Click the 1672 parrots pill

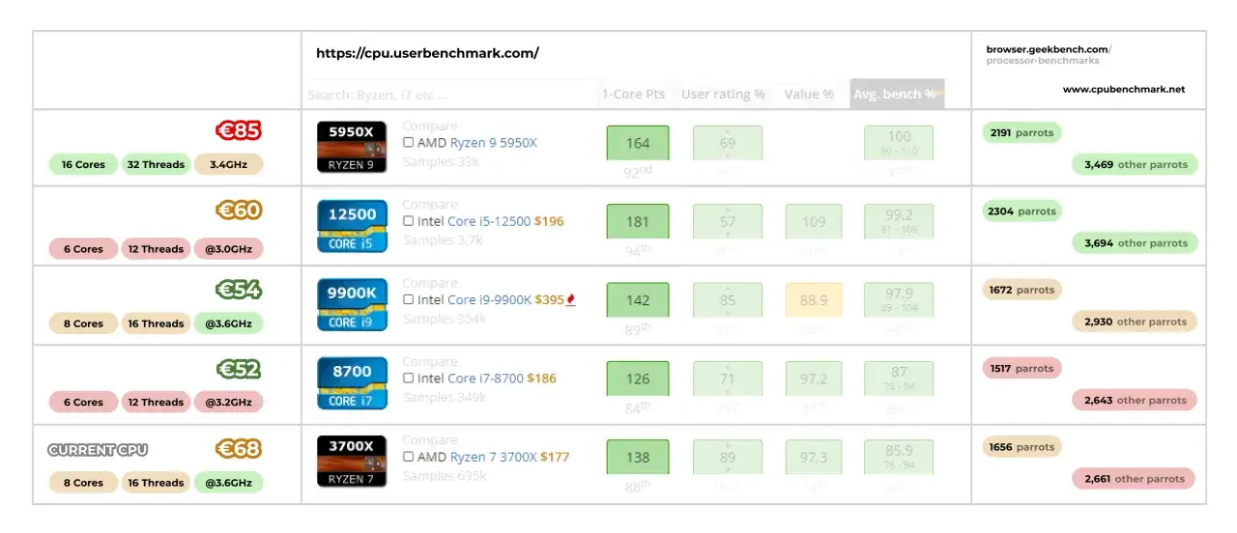click(x=1021, y=289)
